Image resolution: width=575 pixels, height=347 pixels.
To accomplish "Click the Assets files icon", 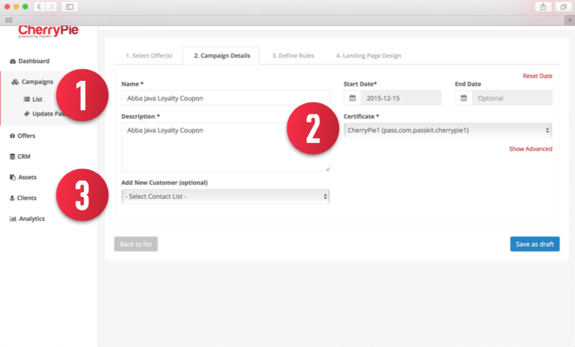I will click(13, 177).
